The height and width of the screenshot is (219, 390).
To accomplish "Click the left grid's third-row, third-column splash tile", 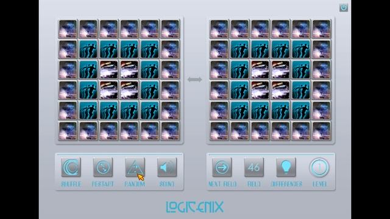I will 108,70.
